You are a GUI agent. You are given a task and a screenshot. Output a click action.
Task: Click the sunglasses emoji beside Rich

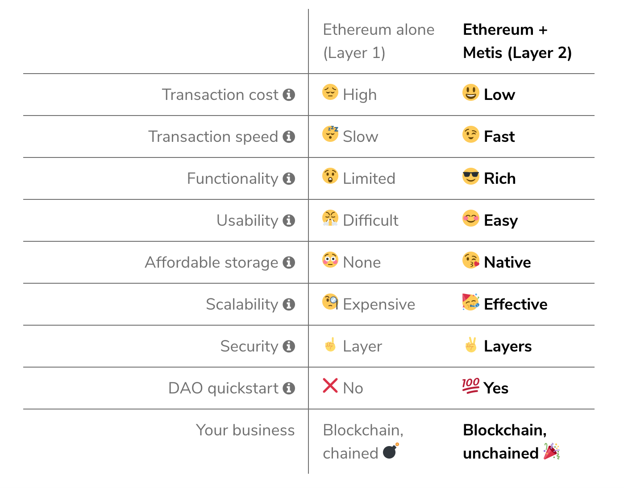click(470, 177)
